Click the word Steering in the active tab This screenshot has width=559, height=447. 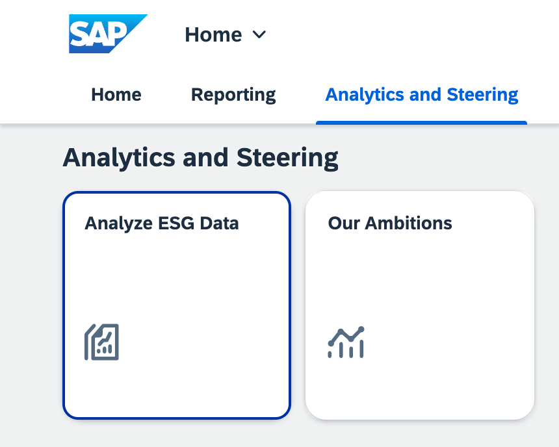(x=483, y=95)
